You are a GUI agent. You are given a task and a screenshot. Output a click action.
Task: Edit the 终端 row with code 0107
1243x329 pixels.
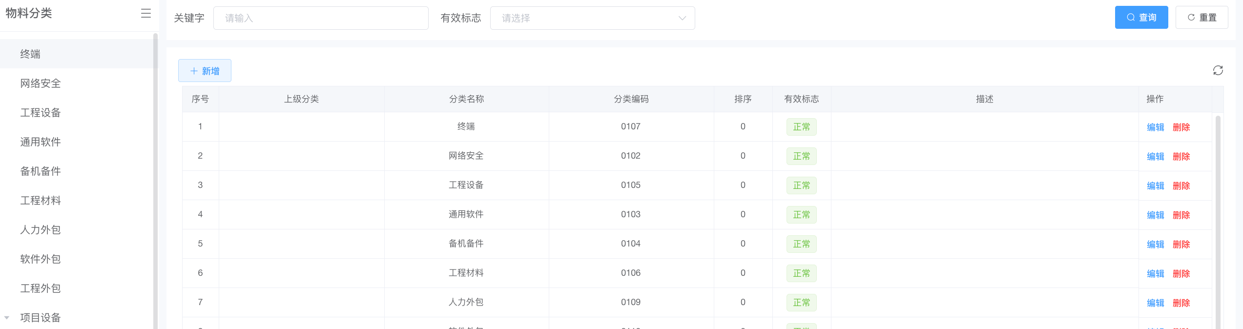[1155, 127]
